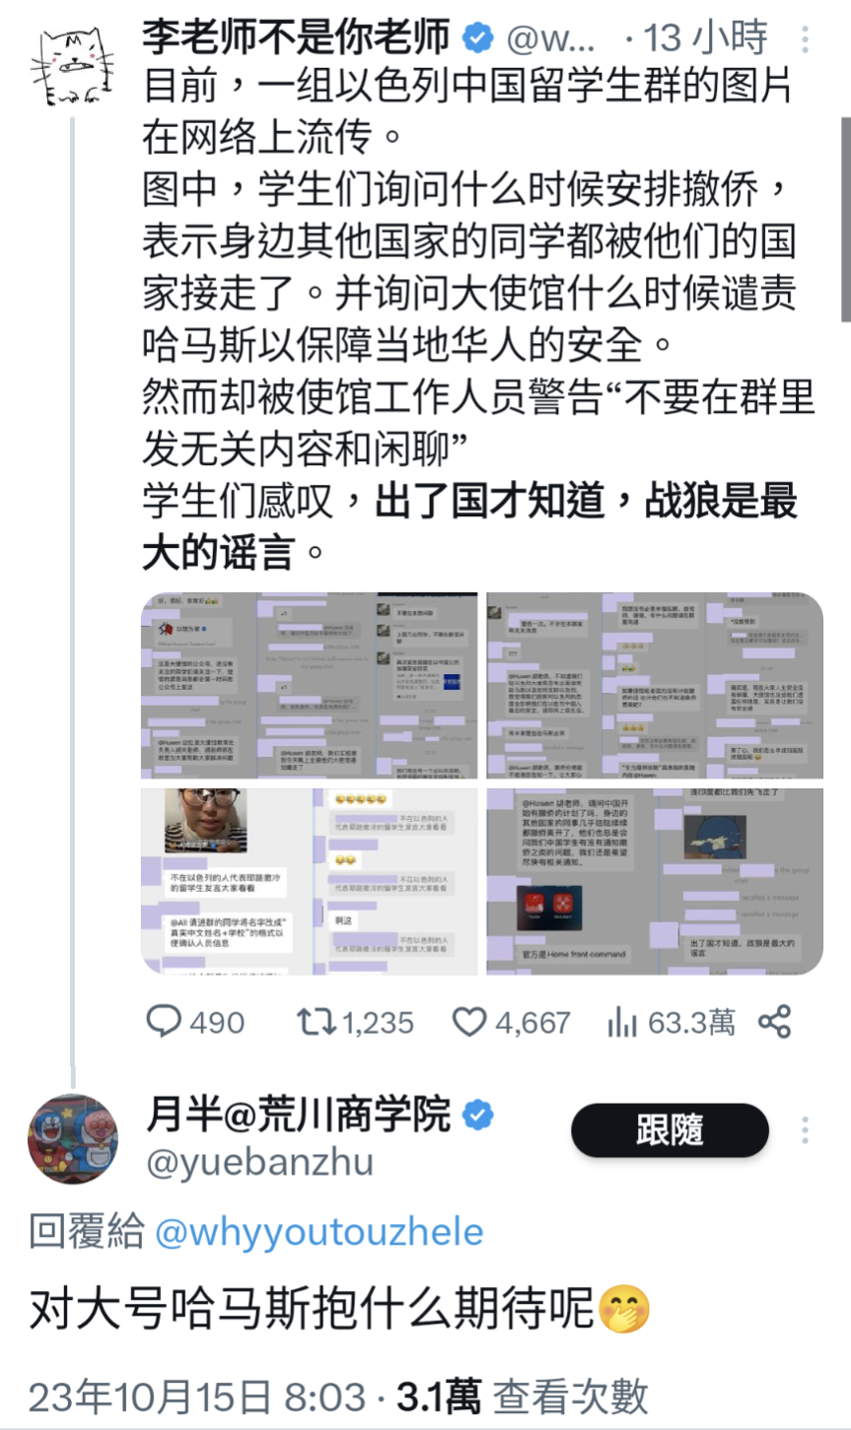Click the 13 小時 timestamp
This screenshot has height=1430, width=851.
tap(706, 38)
